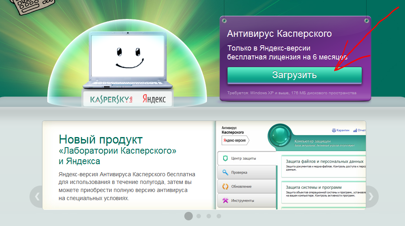The height and width of the screenshot is (226, 405).
Task: Open Обновление tab in antivirus preview
Action: [x=247, y=186]
